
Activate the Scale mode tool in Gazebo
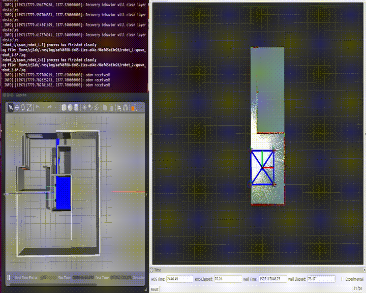click(x=29, y=108)
